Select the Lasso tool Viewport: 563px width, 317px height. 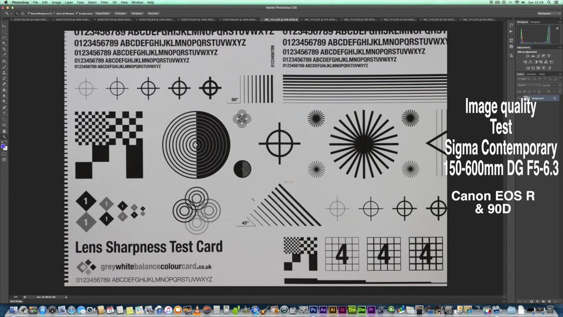coord(4,38)
